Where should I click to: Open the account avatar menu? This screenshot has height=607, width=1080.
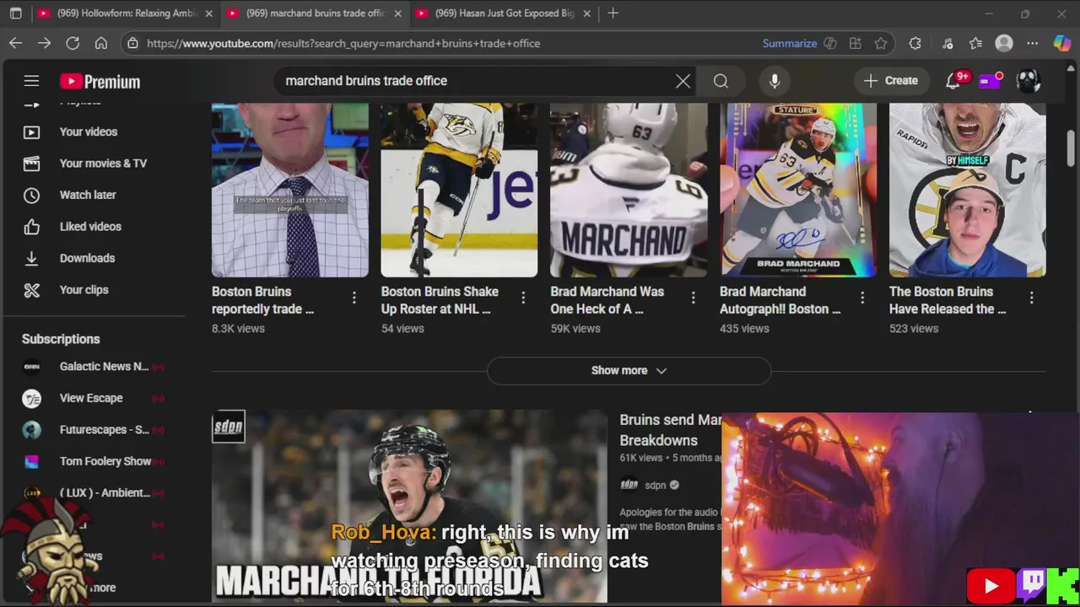pos(1028,81)
